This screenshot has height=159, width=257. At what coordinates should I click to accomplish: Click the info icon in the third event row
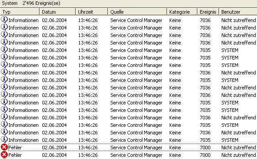4,35
